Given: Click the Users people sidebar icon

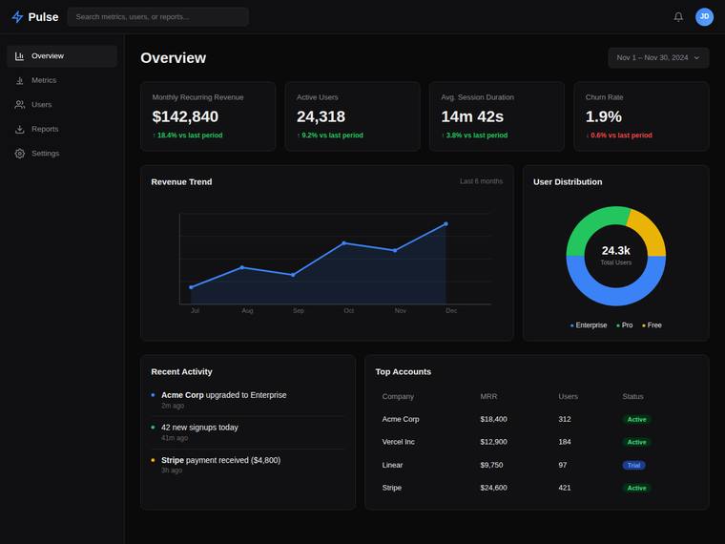Looking at the screenshot, I should point(19,105).
